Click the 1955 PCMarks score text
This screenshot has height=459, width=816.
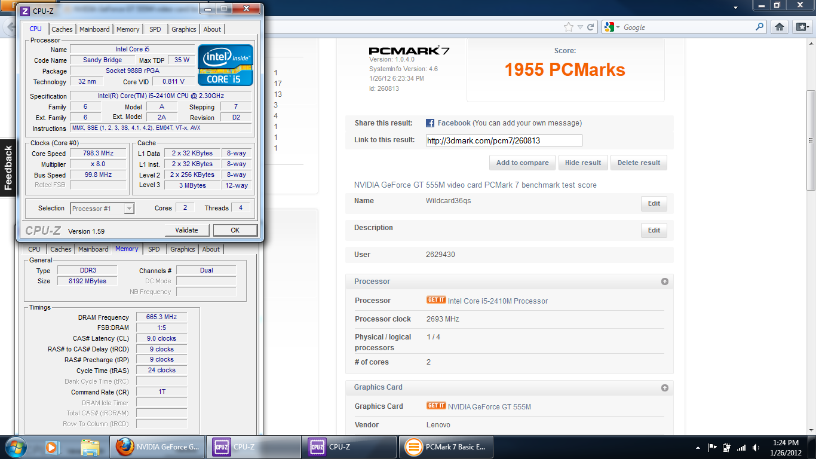click(x=565, y=70)
